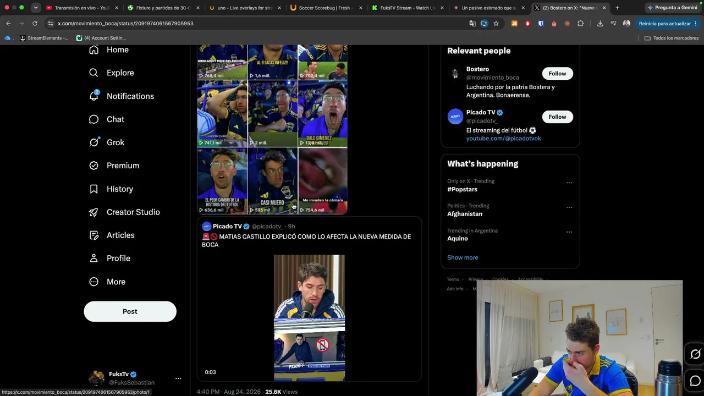Open the 25.6K Views count

(x=281, y=392)
